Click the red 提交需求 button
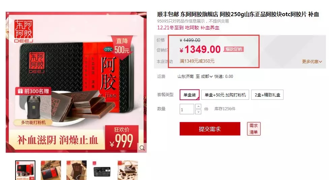This screenshot has width=329, height=180. click(210, 129)
